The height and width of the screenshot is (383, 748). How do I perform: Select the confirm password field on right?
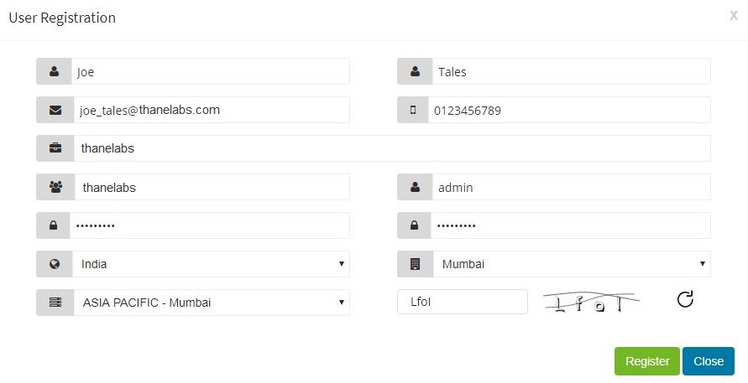(571, 225)
